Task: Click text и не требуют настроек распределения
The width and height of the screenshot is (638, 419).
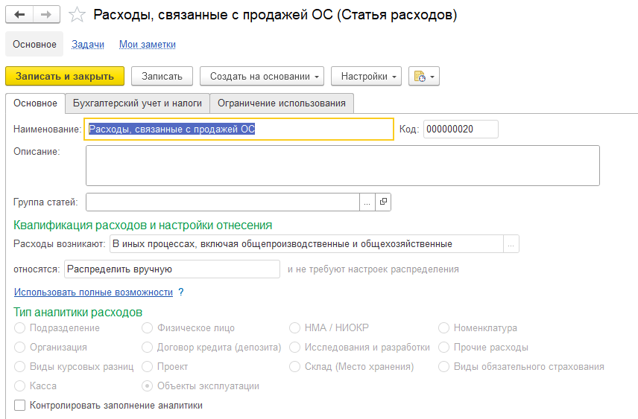Action: 373,269
